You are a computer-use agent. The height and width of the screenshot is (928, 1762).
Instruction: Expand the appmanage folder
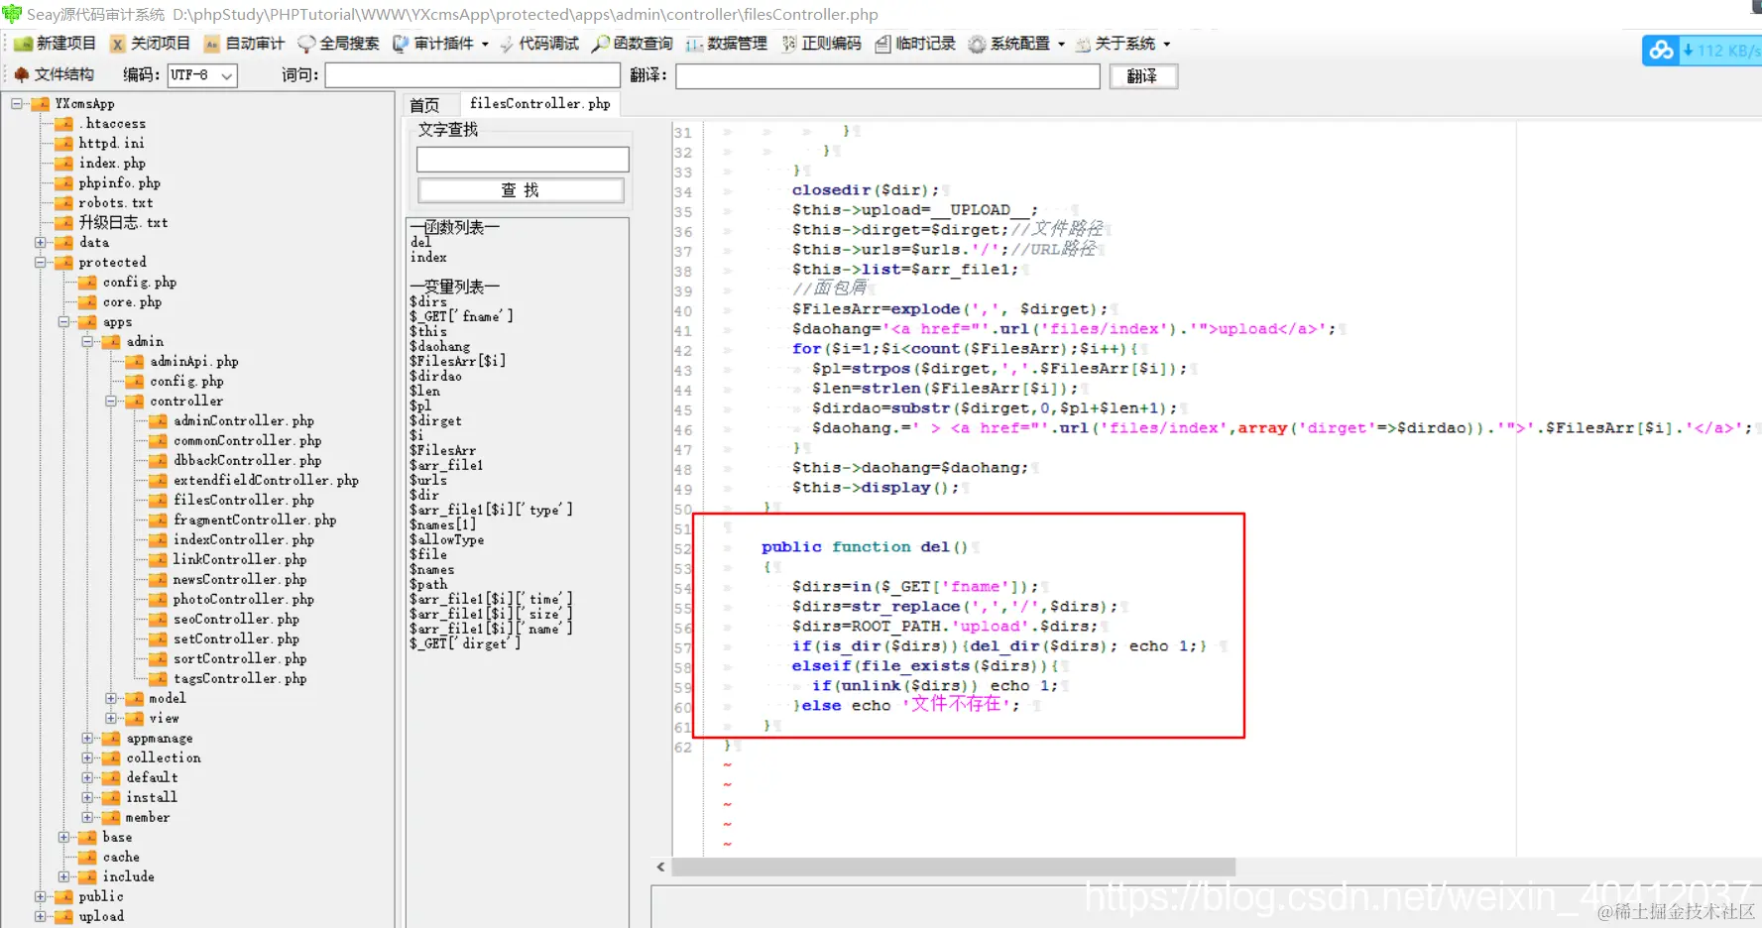88,738
